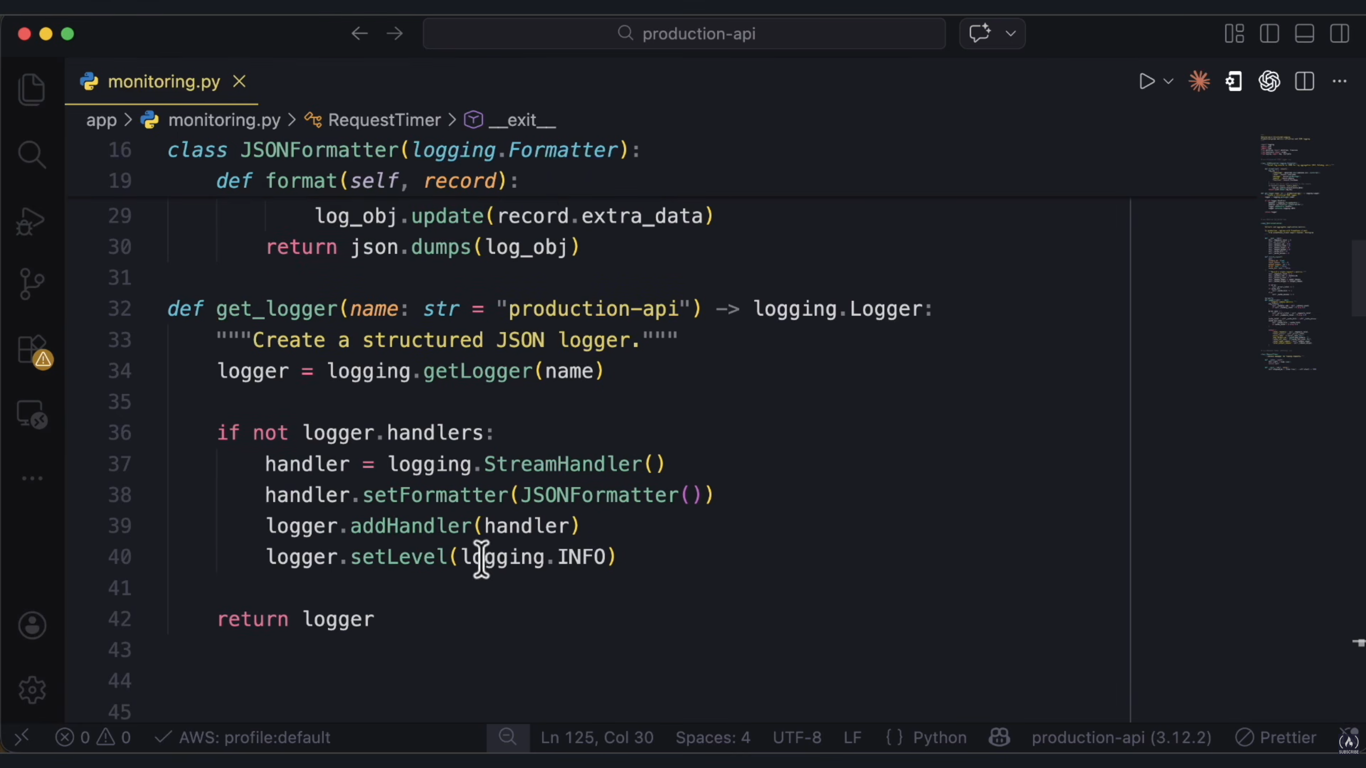Change line ending via LF
Image resolution: width=1366 pixels, height=768 pixels.
(852, 737)
